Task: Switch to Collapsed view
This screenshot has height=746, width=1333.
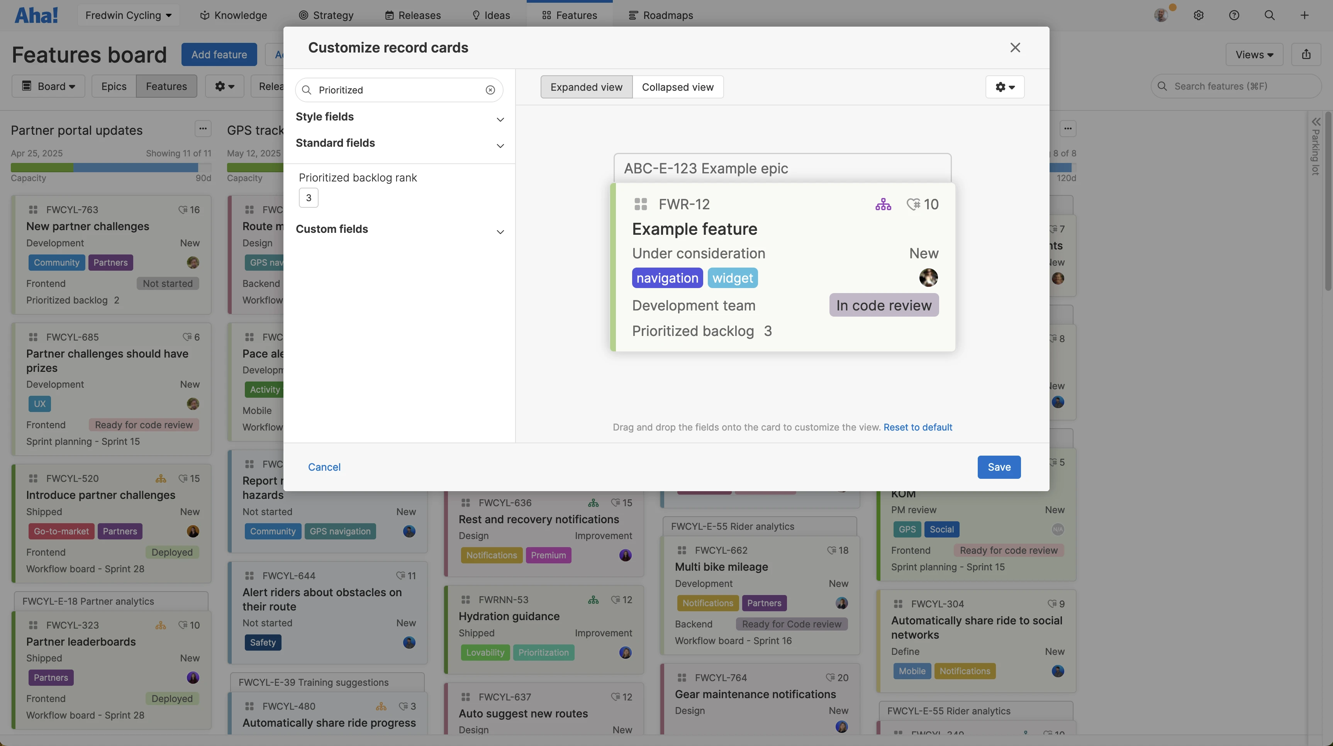Action: pyautogui.click(x=677, y=87)
